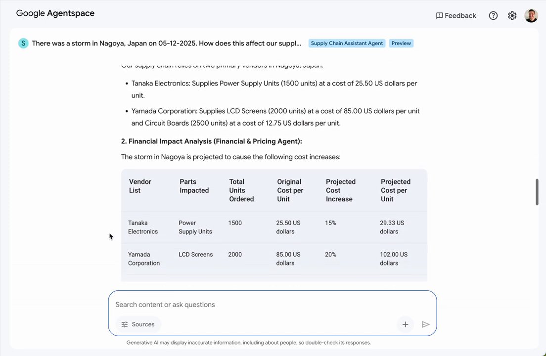The width and height of the screenshot is (546, 356).
Task: Click the S conversation avatar icon
Action: [x=23, y=43]
